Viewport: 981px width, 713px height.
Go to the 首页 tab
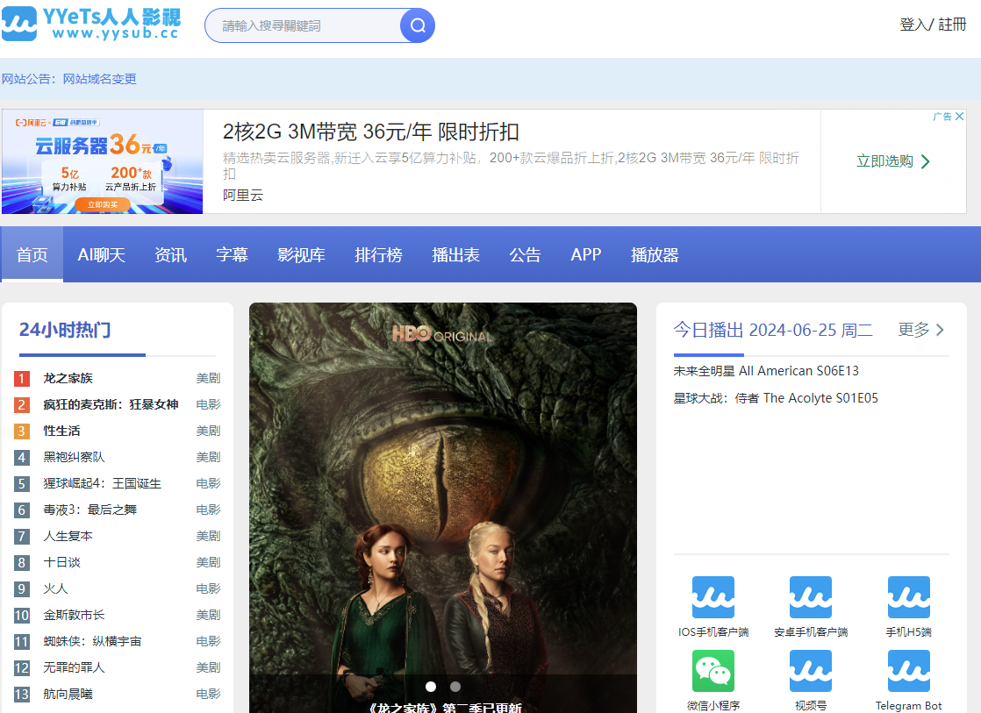coord(32,254)
